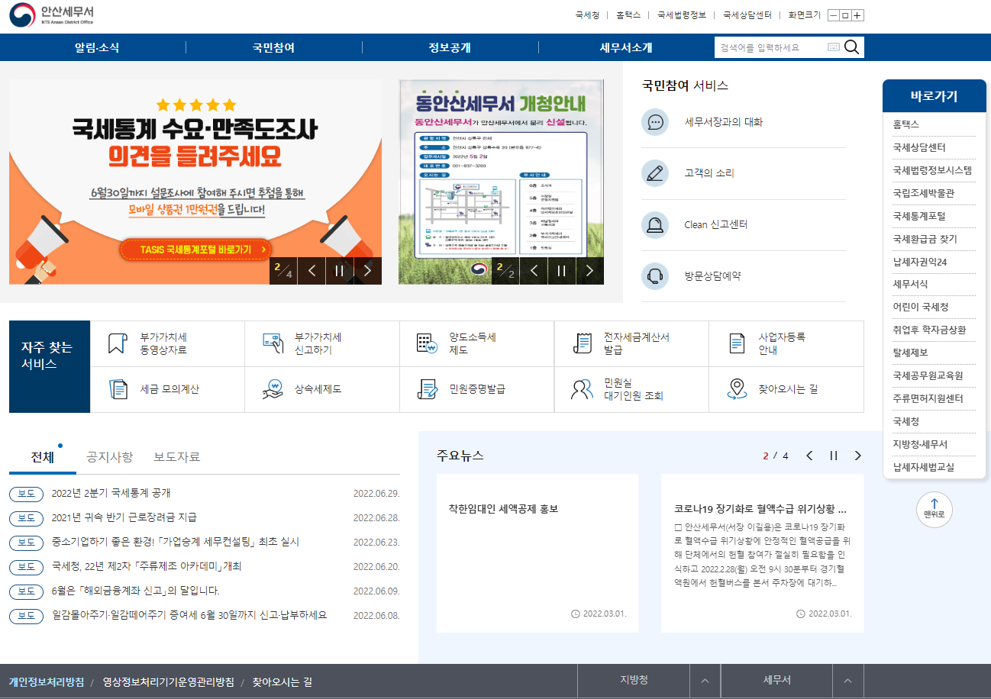Open 국세법령정보 link in top bar

tap(681, 15)
